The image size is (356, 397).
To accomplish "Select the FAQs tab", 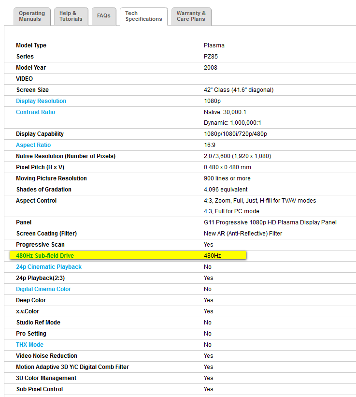I will pos(103,16).
